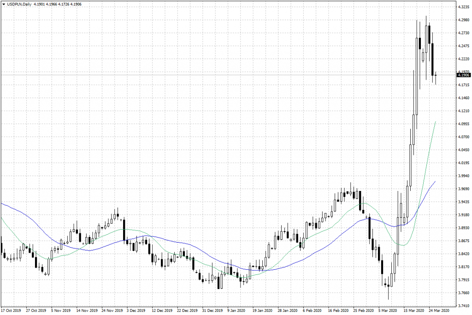Click the 4.1715 price axis label
472x315 pixels.
coord(464,85)
